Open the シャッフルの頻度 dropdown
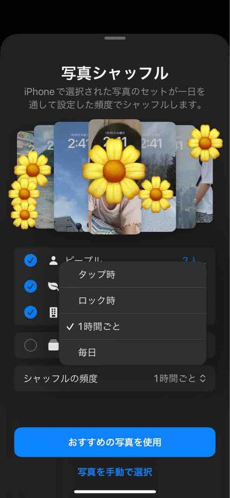Viewport: 230px width, 498px height. coord(115,378)
